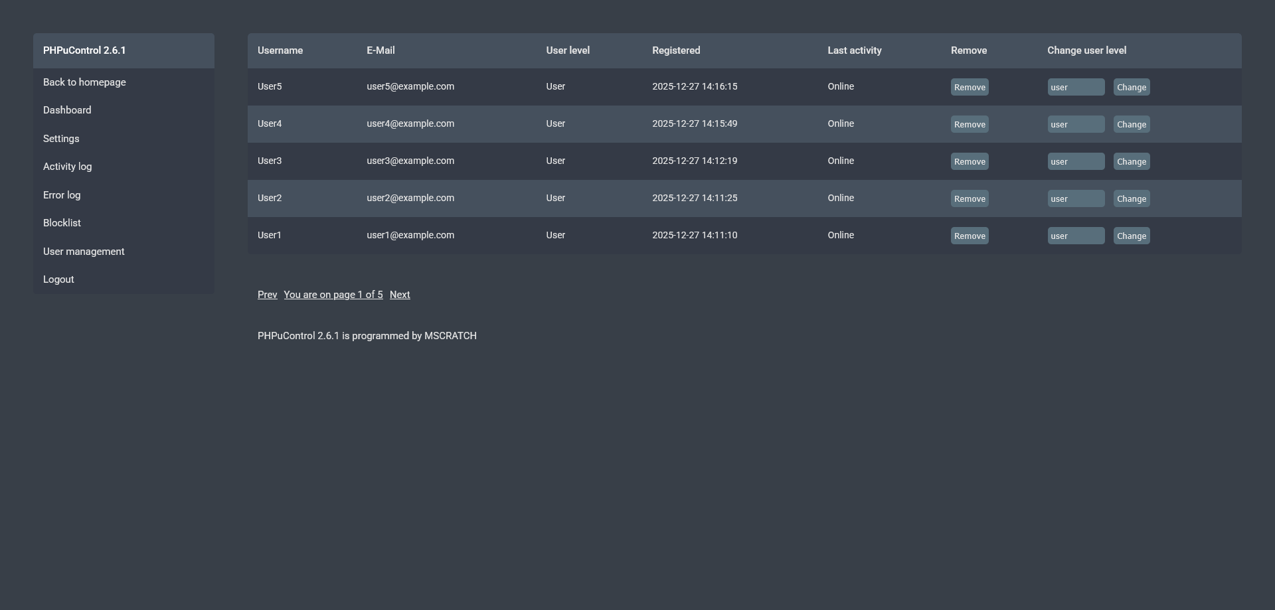
Task: Open the Activity log page
Action: 67,167
